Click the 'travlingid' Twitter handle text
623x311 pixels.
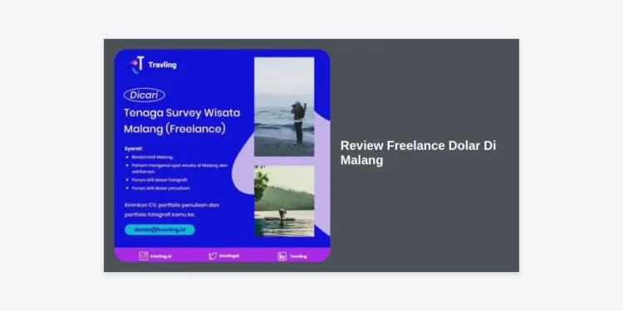tap(229, 256)
